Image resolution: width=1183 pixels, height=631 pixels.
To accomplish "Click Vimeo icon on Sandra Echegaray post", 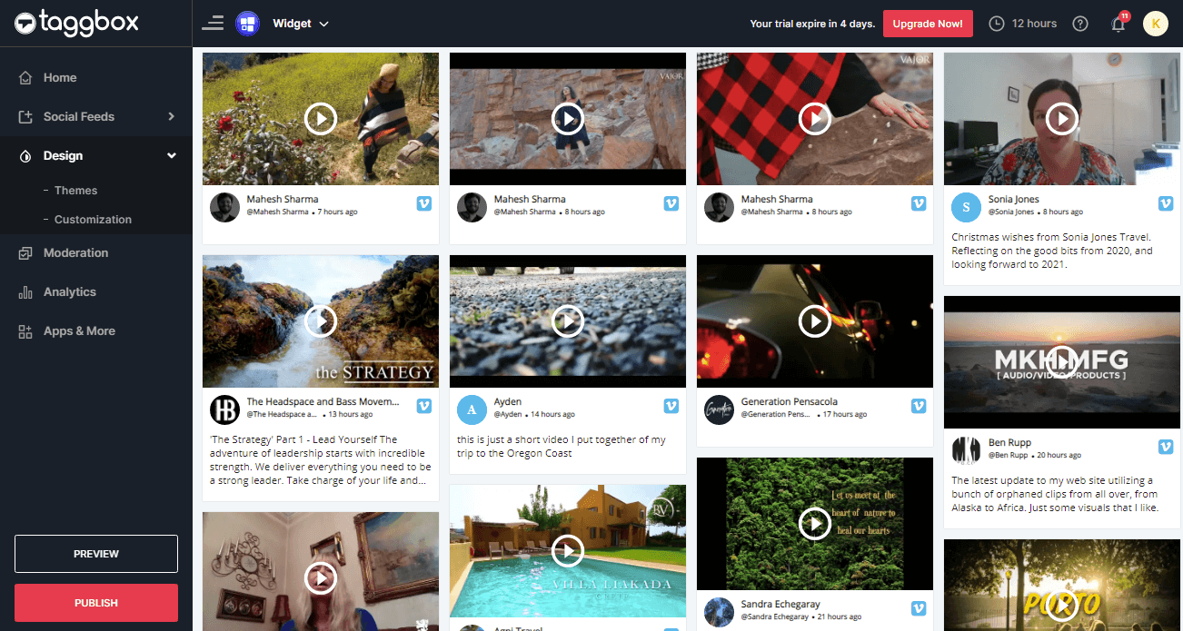I will tap(919, 608).
